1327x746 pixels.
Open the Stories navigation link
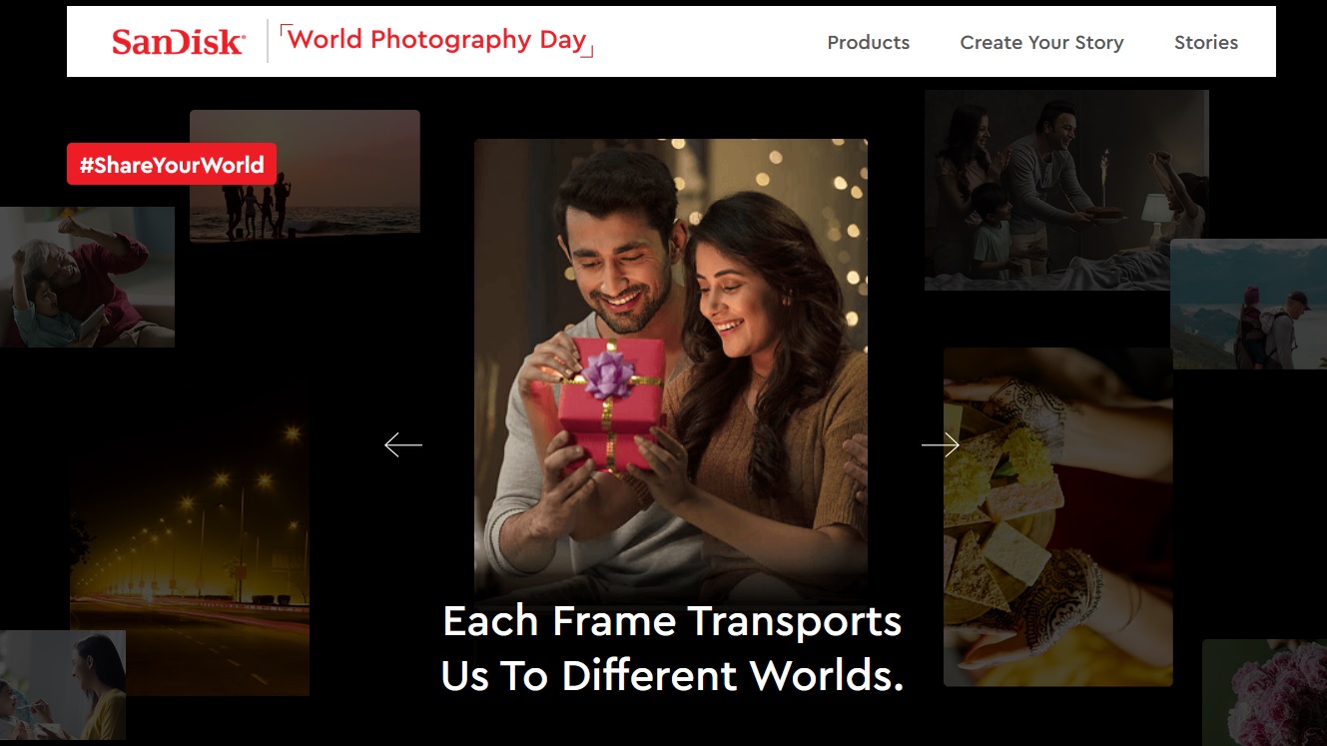(x=1205, y=42)
